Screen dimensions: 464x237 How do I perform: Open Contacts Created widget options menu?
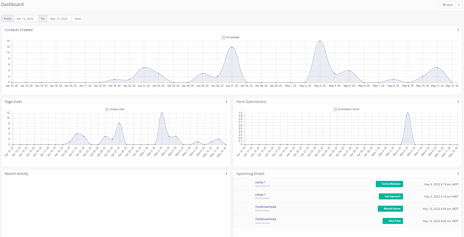click(458, 30)
